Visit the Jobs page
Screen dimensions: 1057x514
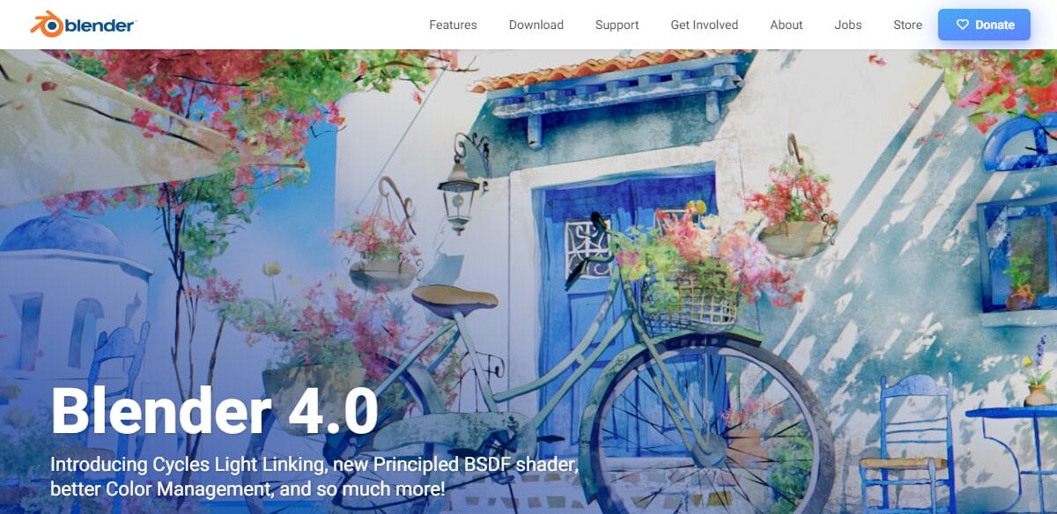pos(847,25)
